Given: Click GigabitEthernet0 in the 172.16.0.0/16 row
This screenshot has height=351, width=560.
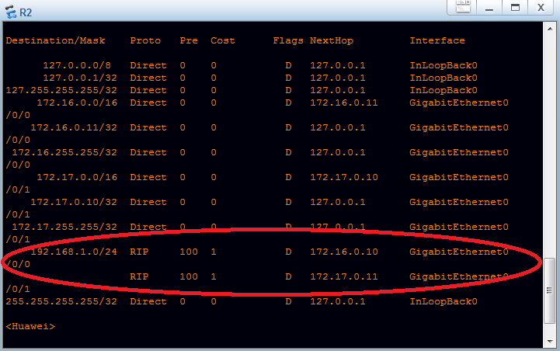Looking at the screenshot, I should pos(459,103).
